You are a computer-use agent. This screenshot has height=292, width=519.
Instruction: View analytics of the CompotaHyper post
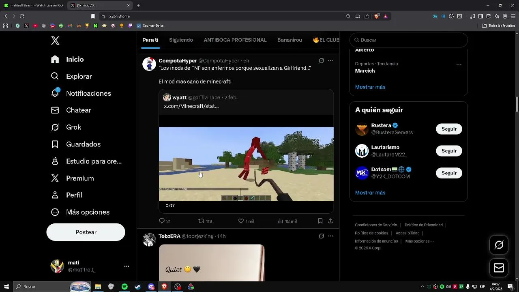point(287,221)
